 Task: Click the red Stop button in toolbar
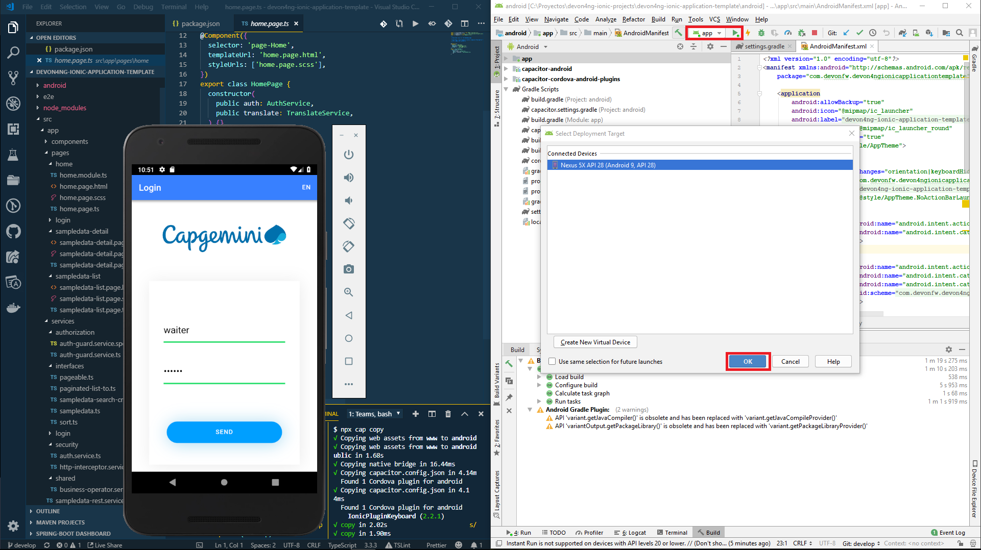coord(815,33)
